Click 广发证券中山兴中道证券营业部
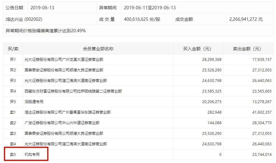The height and width of the screenshot is (163, 276). (62, 123)
